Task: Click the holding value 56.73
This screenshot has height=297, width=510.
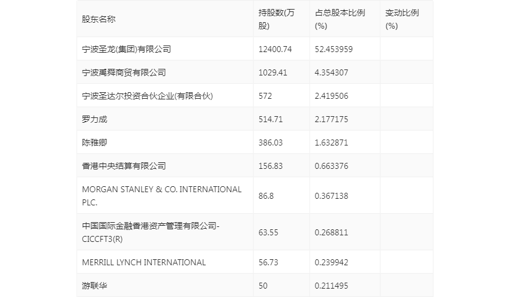Action: pyautogui.click(x=268, y=262)
